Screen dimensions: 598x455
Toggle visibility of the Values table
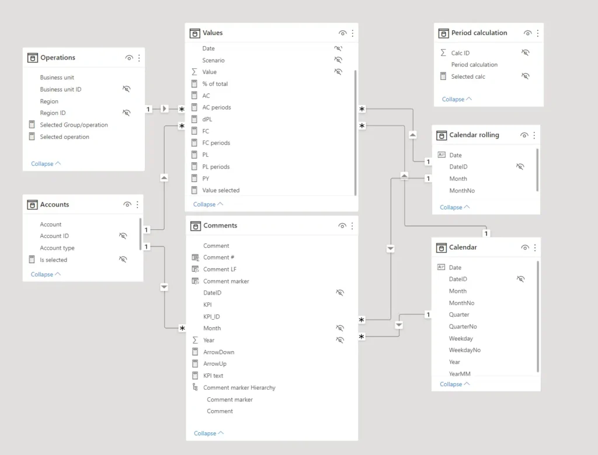(x=342, y=33)
